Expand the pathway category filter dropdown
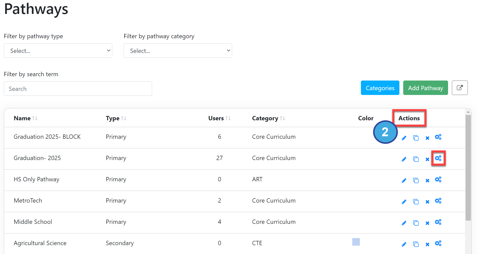Screen dimensions: 480x254 [x=178, y=51]
